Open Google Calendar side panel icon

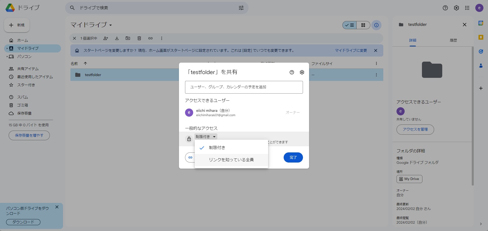[481, 23]
